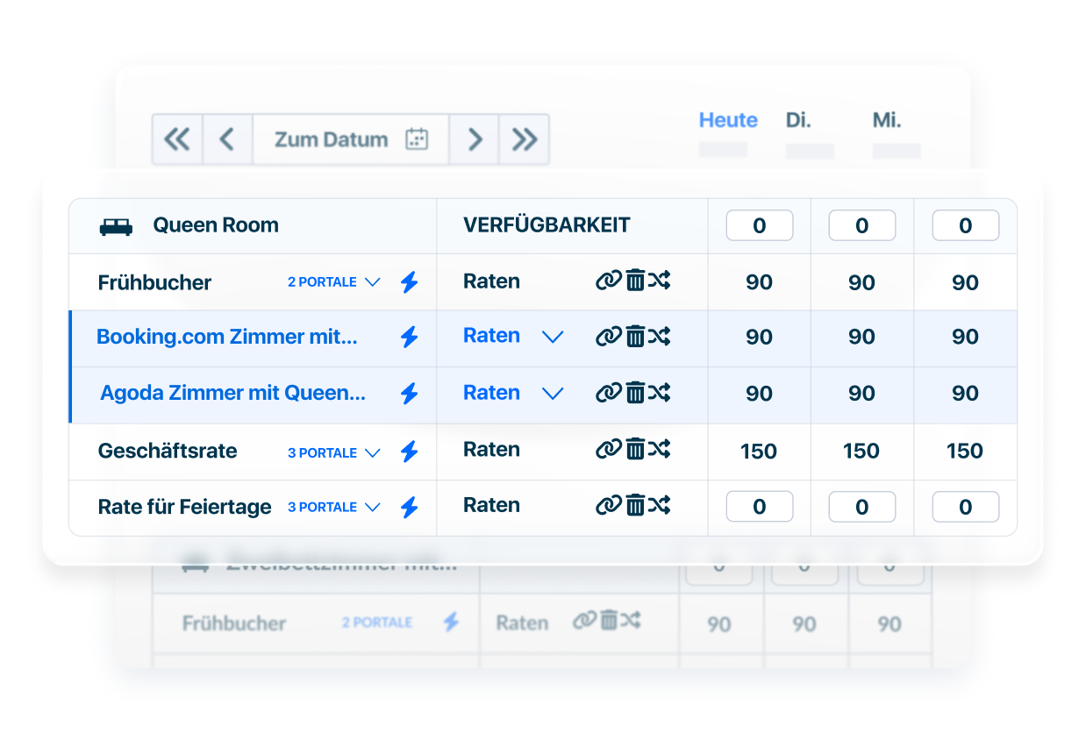Viewport: 1086px width, 733px height.
Task: Expand 3 Portale dropdown for Geschäftsrate
Action: (372, 453)
